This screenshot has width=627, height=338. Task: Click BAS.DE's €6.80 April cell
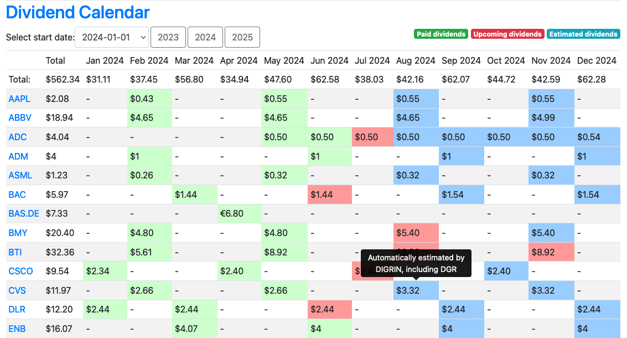[x=239, y=213]
